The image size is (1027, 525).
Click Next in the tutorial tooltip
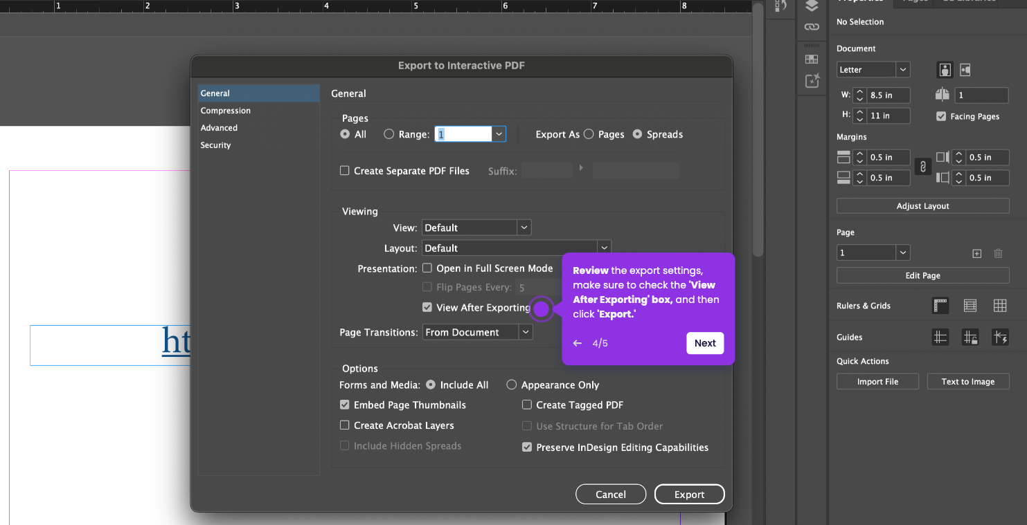pyautogui.click(x=705, y=343)
